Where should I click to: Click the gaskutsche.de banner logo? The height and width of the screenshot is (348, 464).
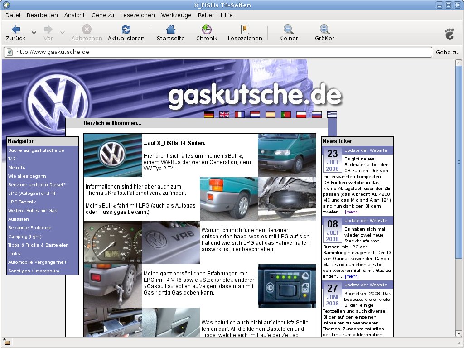pyautogui.click(x=255, y=95)
